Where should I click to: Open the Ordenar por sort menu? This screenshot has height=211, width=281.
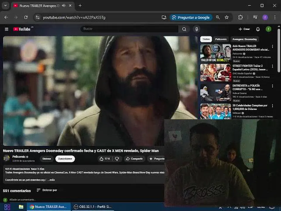tap(47, 190)
